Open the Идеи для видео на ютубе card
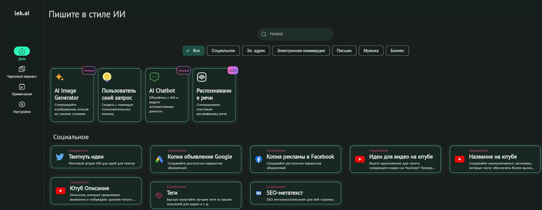This screenshot has height=210, width=542. [395, 159]
